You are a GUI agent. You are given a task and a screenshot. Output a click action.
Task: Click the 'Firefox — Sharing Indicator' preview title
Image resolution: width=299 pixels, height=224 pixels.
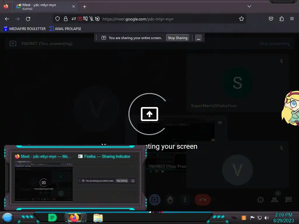click(x=107, y=156)
